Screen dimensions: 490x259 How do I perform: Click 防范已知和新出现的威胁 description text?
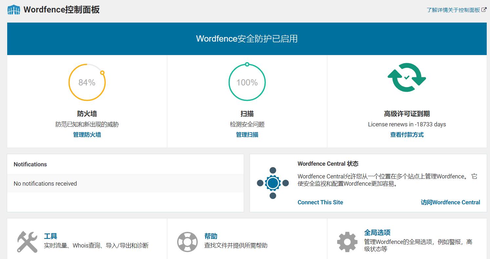(x=87, y=124)
